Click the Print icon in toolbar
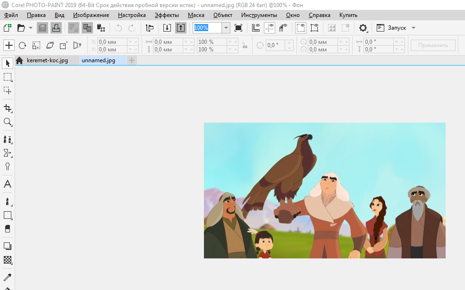Viewport: 465px width, 290px height. pos(56,28)
